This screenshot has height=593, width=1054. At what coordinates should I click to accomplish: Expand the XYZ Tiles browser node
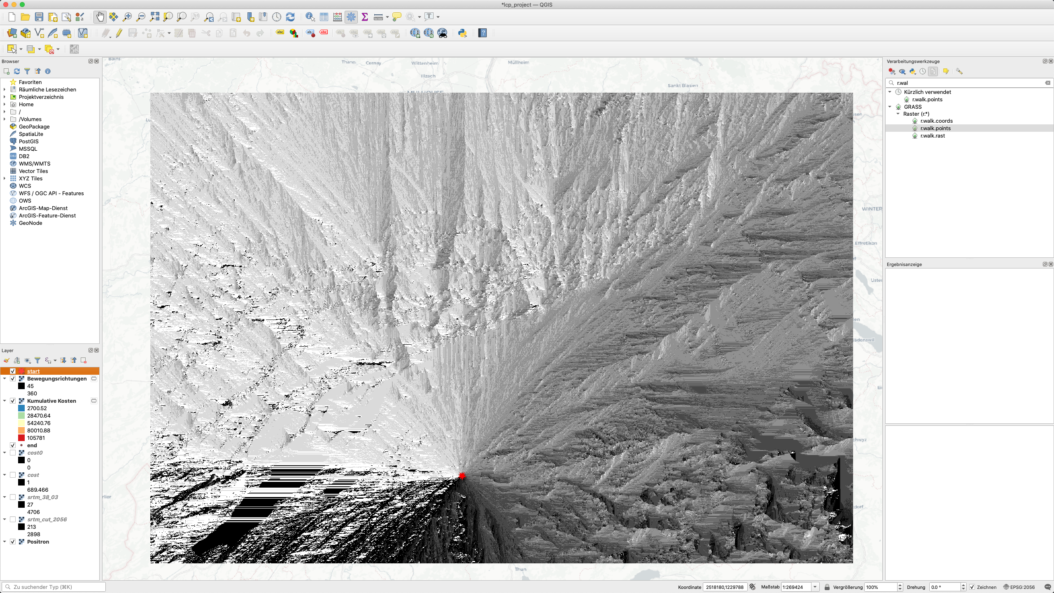(5, 178)
